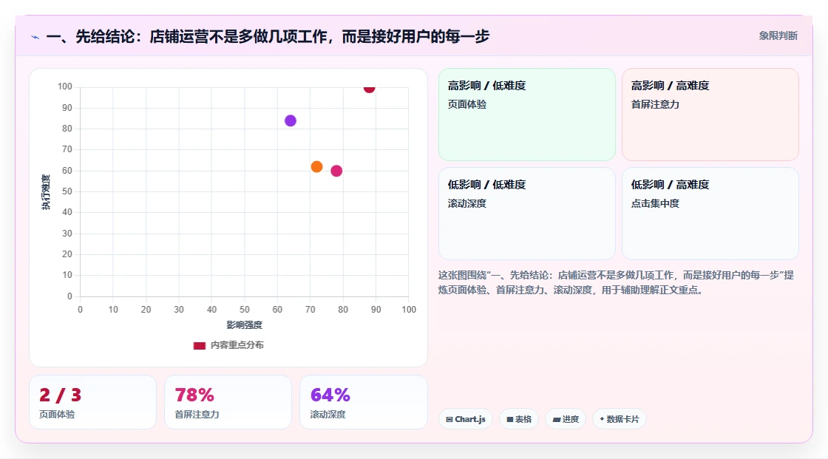Open the 高影响 / 低难度 quadrant card
Screen dimensions: 828x459
point(527,115)
